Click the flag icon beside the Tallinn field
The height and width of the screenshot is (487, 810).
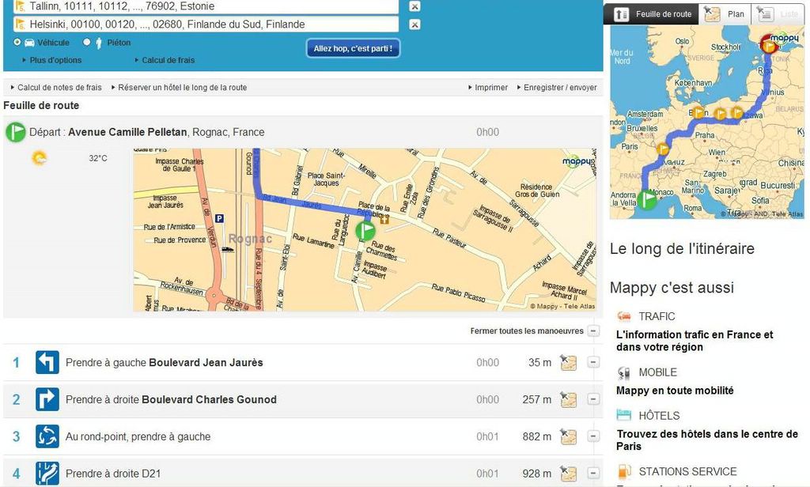(20, 6)
